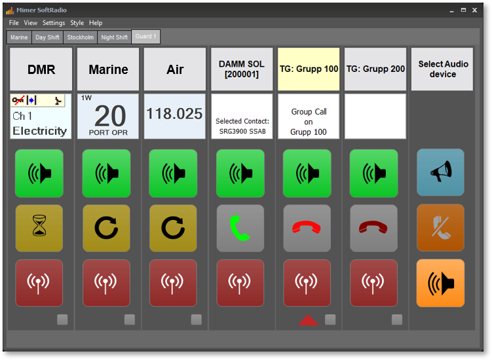Click the DAMM SOL [200001] header button
492x360 pixels.
pyautogui.click(x=242, y=69)
